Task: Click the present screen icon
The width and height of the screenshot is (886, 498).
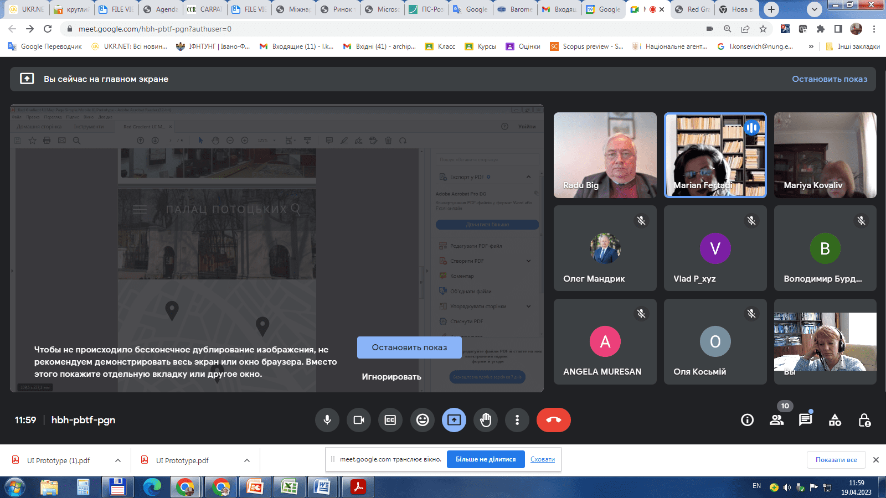Action: 454,420
